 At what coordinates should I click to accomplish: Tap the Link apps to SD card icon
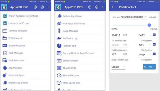point(5,23)
